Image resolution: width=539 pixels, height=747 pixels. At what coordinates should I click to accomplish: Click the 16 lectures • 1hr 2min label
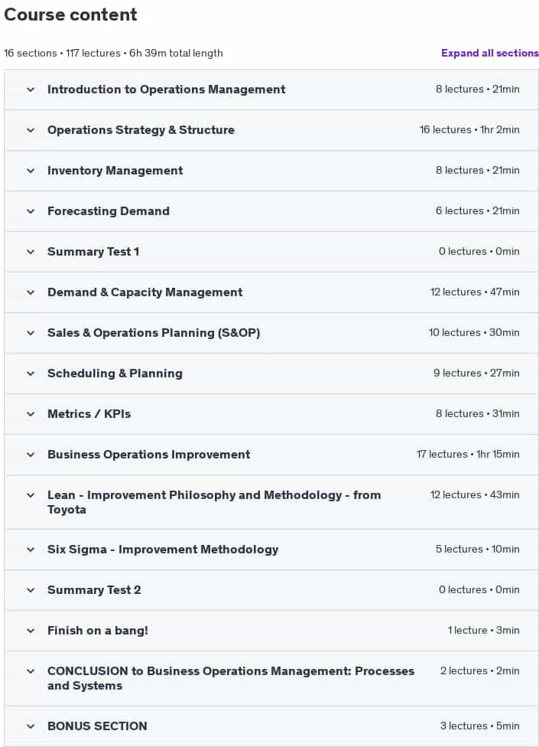[x=469, y=129]
